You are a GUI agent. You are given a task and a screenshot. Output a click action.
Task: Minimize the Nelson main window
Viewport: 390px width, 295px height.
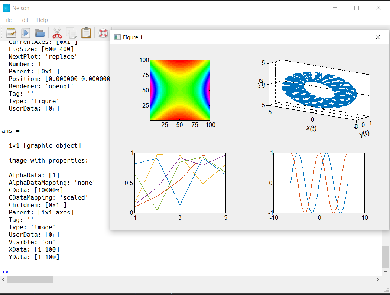335,8
